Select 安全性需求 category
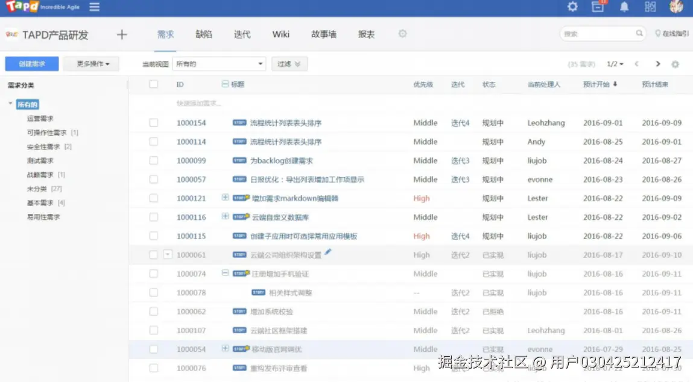Screen dimensions: 693x382 (43, 146)
